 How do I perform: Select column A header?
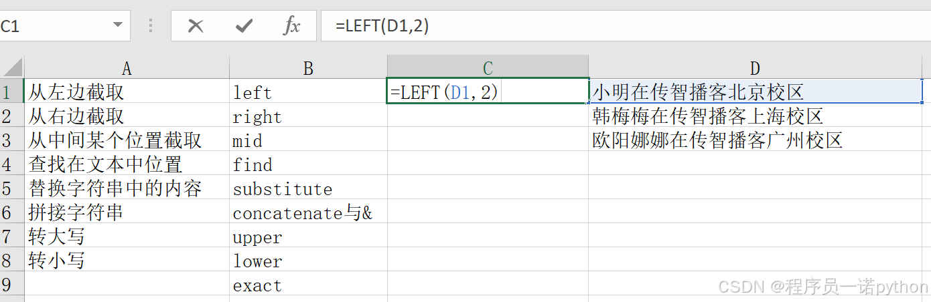[x=127, y=67]
